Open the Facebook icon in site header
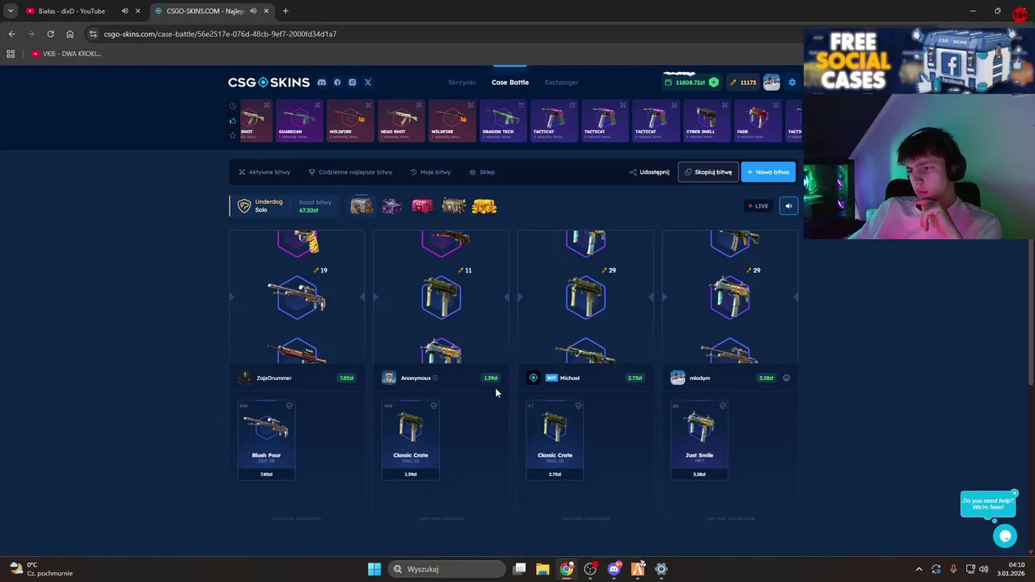This screenshot has width=1035, height=582. tap(337, 82)
